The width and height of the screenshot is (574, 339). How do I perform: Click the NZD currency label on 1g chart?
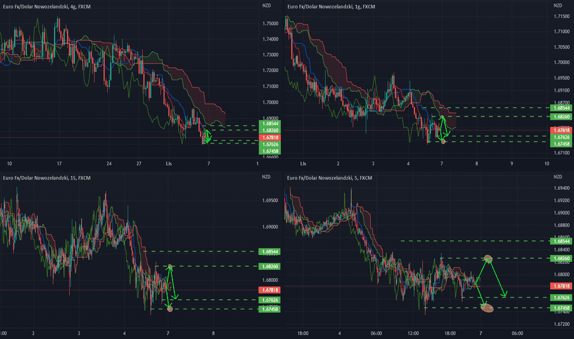click(x=557, y=6)
